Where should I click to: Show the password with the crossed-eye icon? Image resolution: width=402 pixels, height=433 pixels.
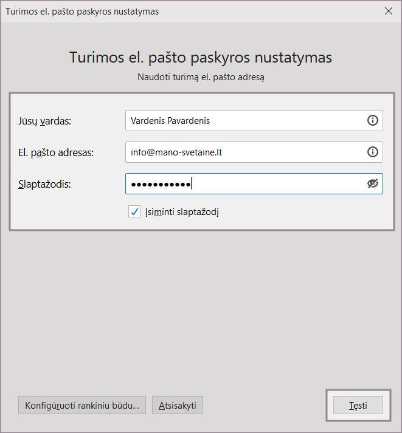[x=373, y=183]
